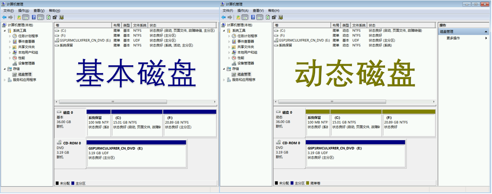Viewport: 492px width, 194px height.
Task: Open 查看(V) menu in basic disk window
Action: (x=39, y=11)
